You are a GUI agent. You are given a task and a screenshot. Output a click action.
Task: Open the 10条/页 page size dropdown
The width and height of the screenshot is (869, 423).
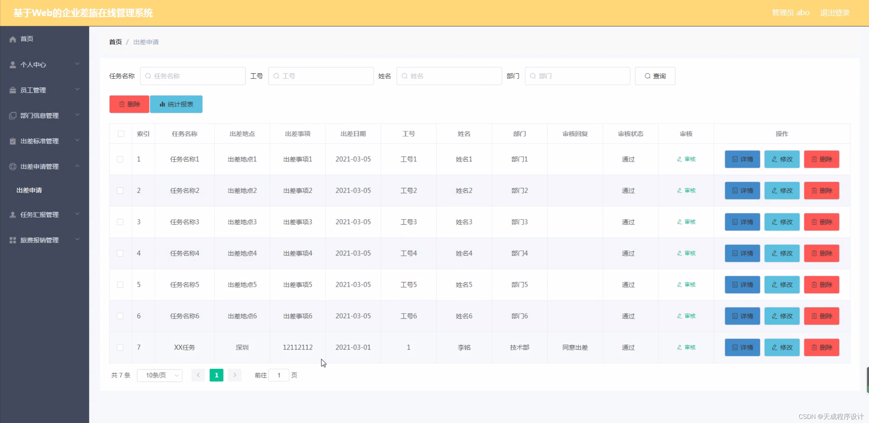160,375
